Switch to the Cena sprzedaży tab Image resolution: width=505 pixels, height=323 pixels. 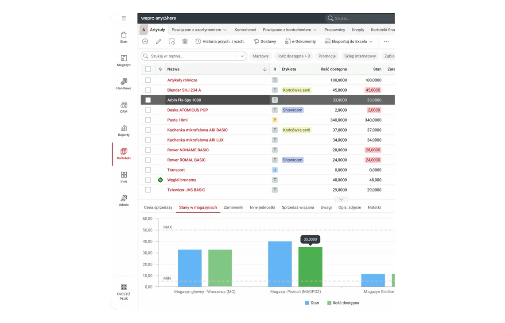(x=158, y=208)
